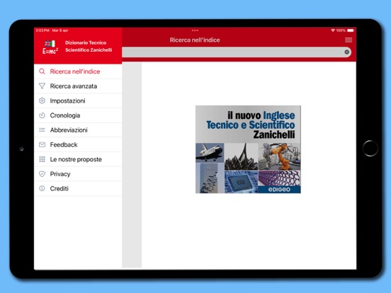The height and width of the screenshot is (293, 391).
Task: Click the Ricerca nell'indice header title
Action: tap(195, 40)
